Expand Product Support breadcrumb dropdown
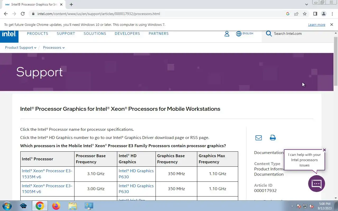The height and width of the screenshot is (211, 338). [x=21, y=47]
